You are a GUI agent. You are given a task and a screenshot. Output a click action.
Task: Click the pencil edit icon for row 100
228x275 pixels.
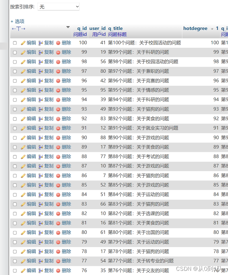click(23, 43)
